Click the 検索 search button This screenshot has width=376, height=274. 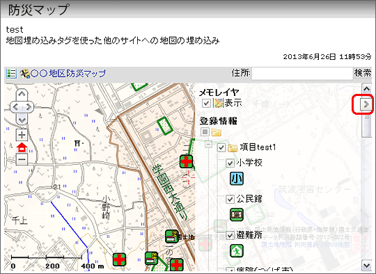coord(363,73)
